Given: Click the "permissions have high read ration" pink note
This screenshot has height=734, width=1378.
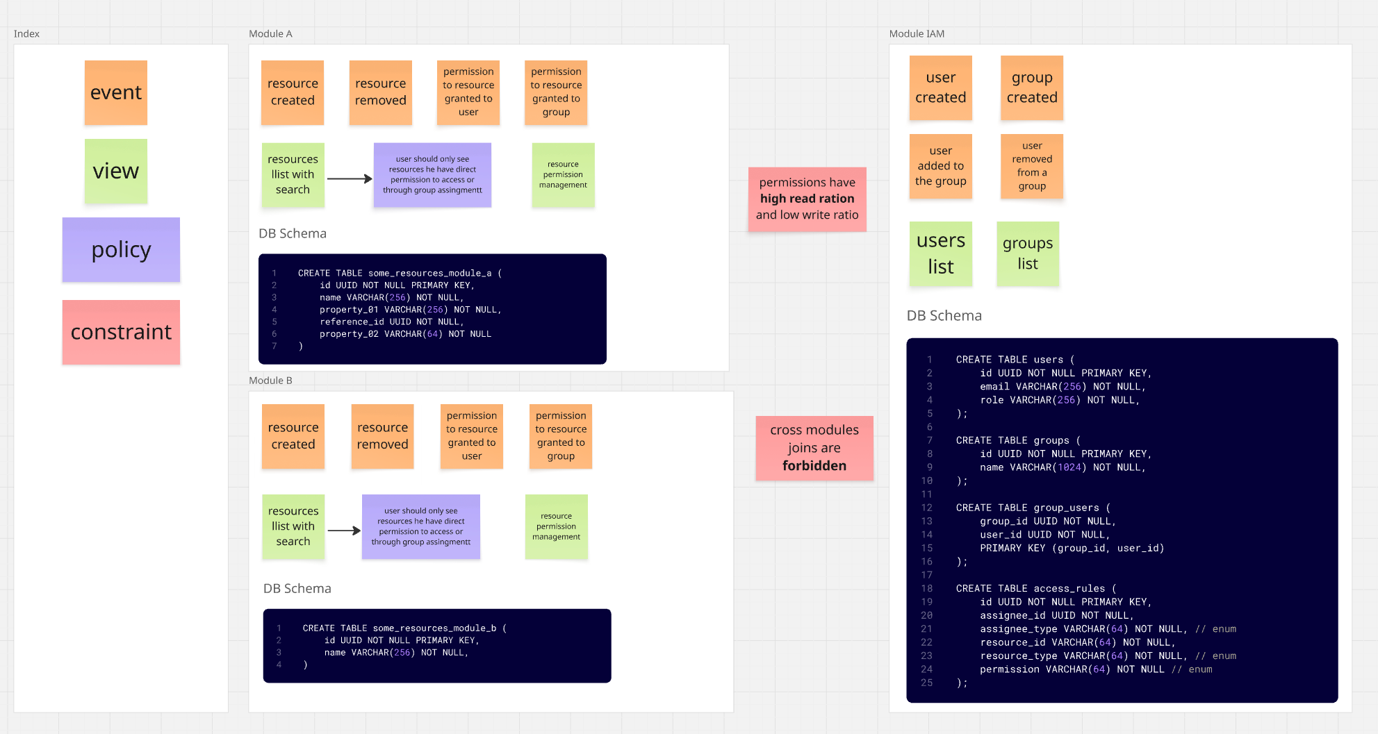Looking at the screenshot, I should point(807,199).
